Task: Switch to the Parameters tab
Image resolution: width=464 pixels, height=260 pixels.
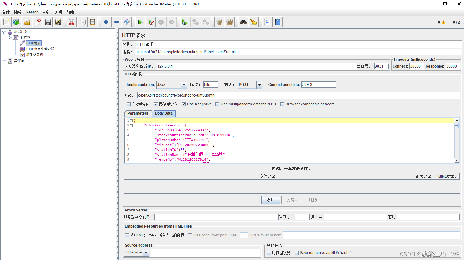Action: 138,113
